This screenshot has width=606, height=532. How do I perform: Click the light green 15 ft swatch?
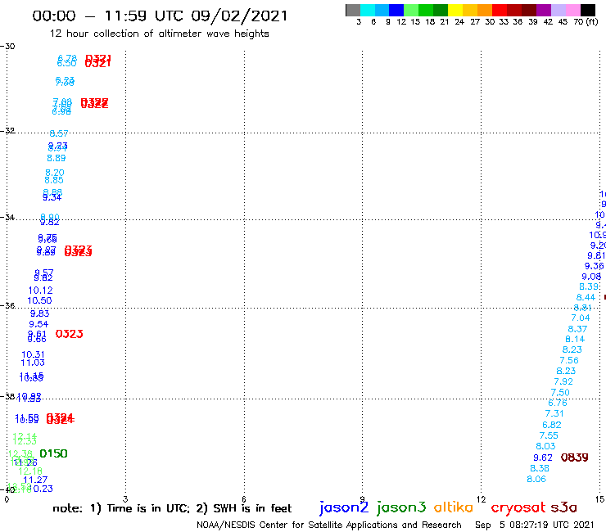click(x=411, y=10)
